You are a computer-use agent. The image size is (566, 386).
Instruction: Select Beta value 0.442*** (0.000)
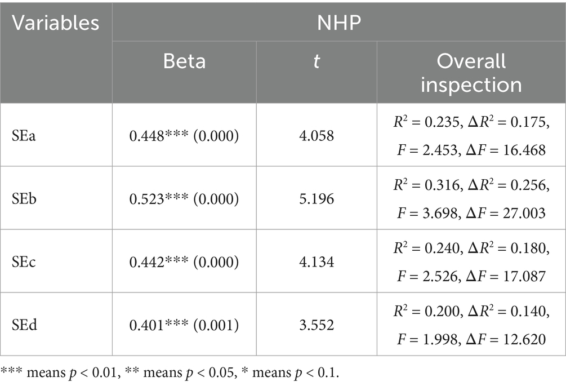(184, 262)
